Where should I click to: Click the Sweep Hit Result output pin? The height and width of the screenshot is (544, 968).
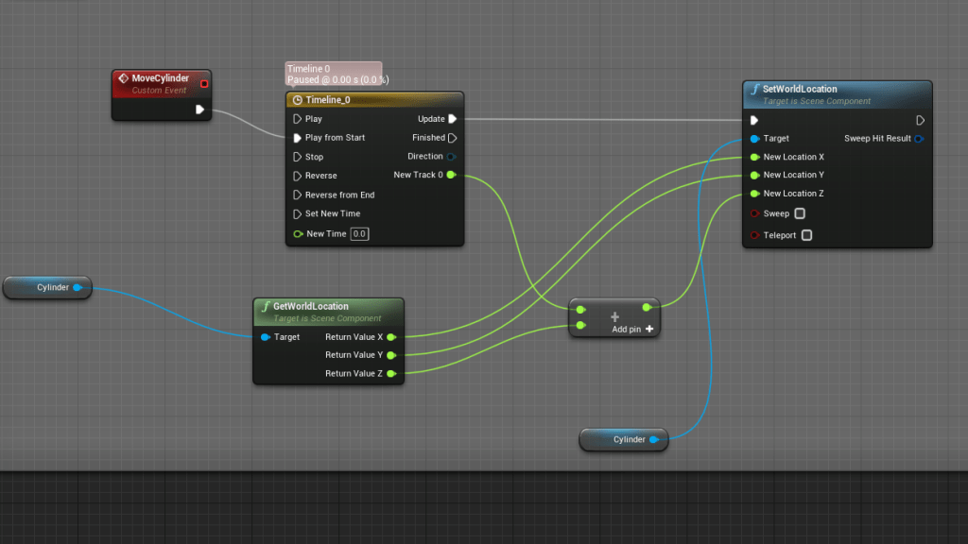919,139
